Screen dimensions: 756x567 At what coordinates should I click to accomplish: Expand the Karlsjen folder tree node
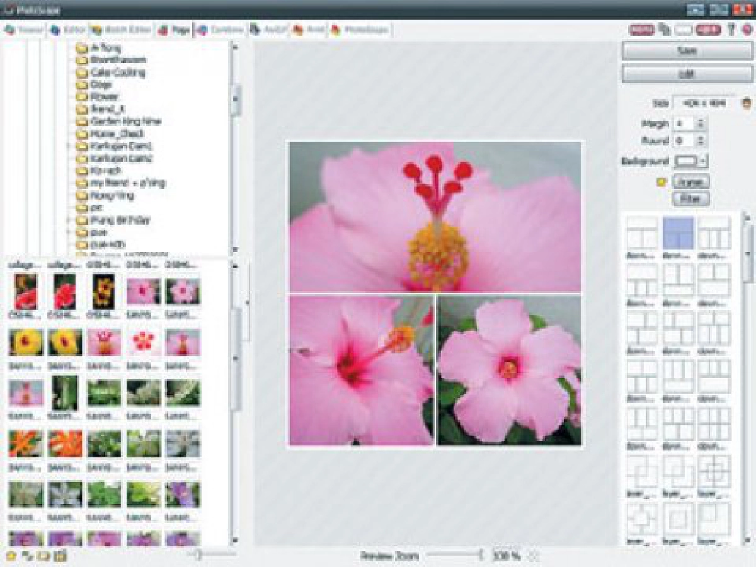tap(68, 146)
